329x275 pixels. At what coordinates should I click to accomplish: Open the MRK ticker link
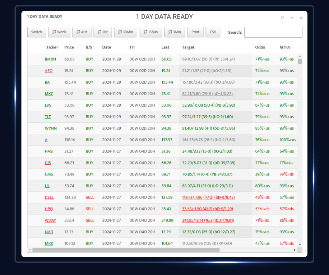(x=49, y=243)
